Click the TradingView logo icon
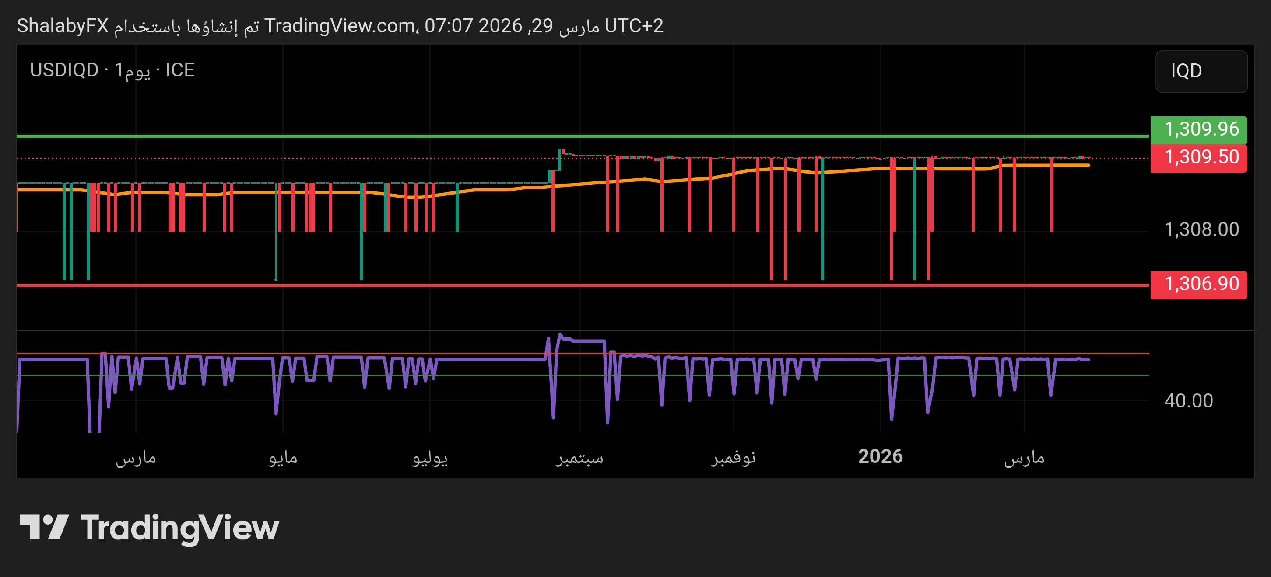The width and height of the screenshot is (1271, 577). click(43, 527)
